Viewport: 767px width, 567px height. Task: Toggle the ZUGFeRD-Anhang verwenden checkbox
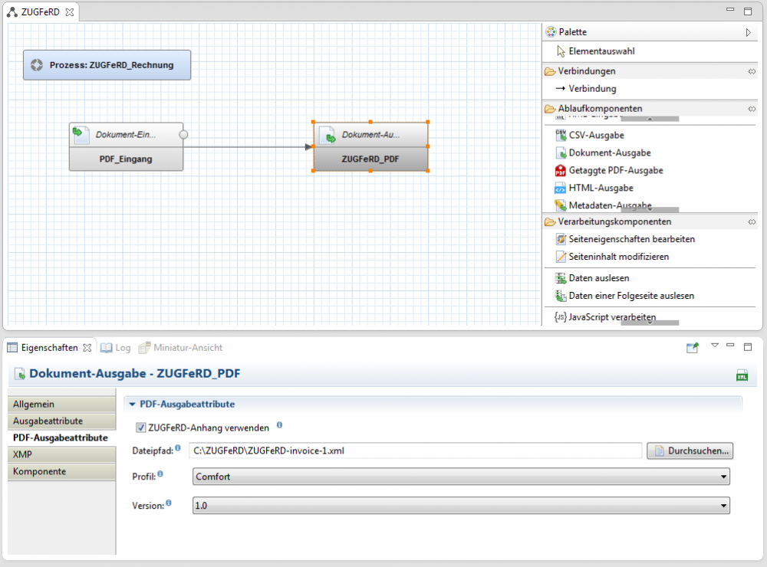click(140, 428)
